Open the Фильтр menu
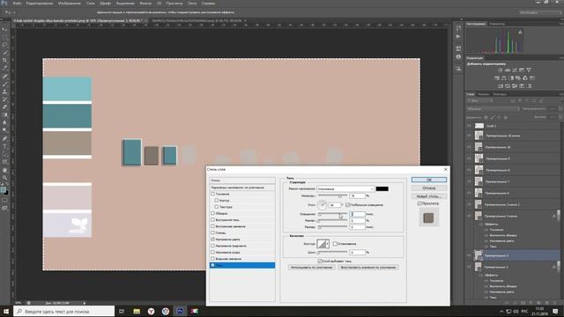This screenshot has width=564, height=317. (145, 4)
